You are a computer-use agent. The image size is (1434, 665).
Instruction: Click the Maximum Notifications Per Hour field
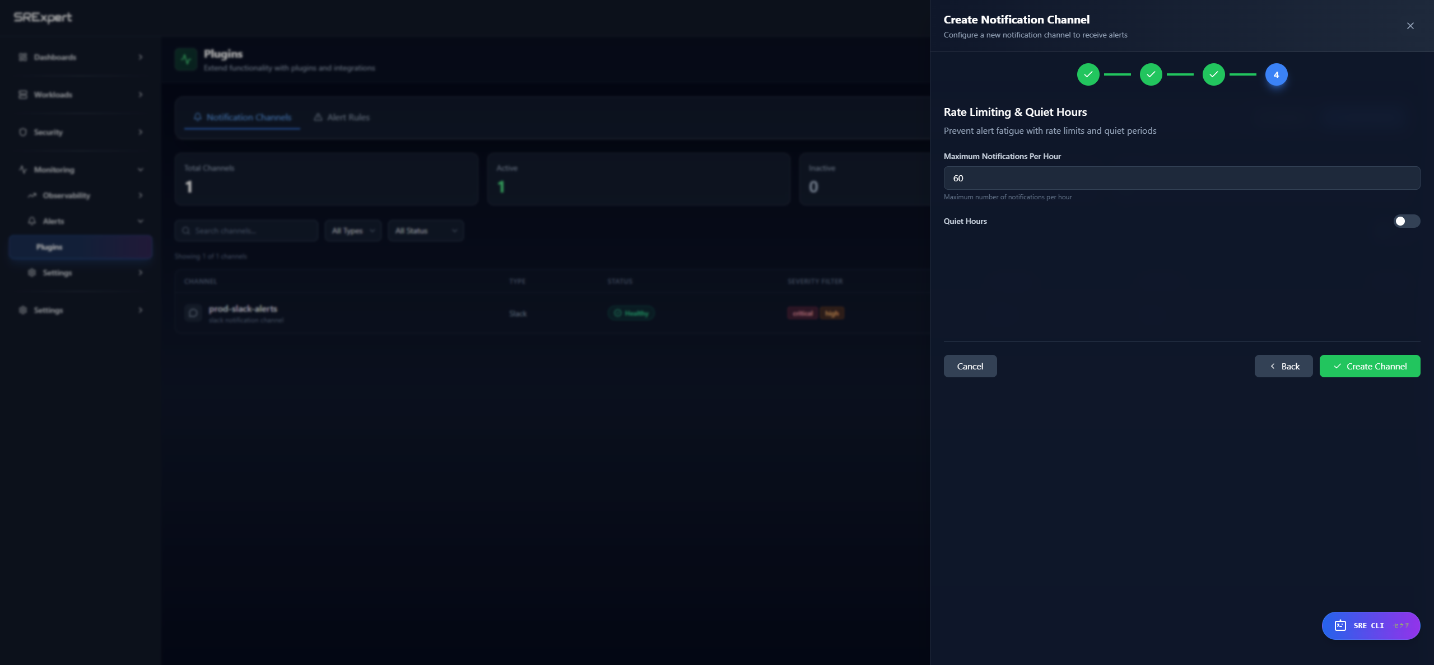1181,178
